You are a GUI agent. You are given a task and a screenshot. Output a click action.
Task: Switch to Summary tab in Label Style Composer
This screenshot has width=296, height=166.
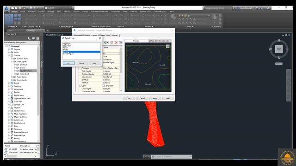point(115,36)
